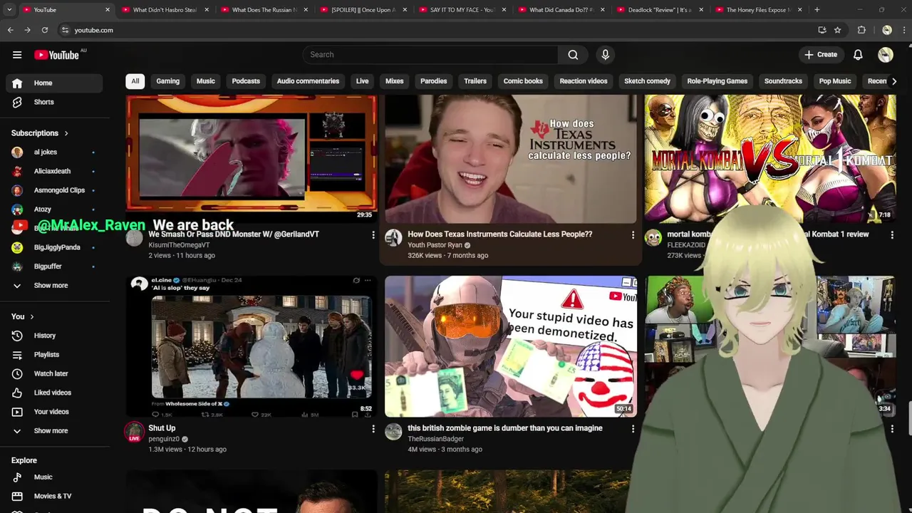Play the Texas Instruments video thumbnail

tap(510, 159)
